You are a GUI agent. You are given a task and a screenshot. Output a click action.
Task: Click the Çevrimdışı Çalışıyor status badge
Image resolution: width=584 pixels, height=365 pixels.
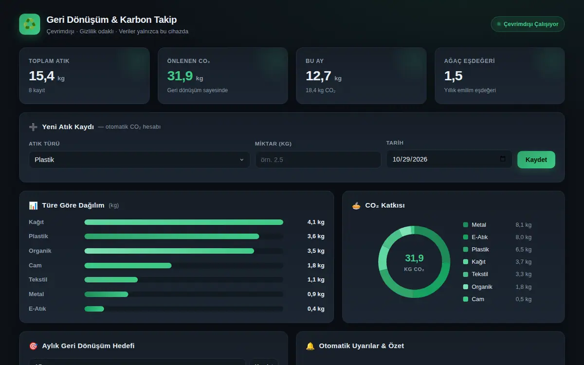click(x=528, y=24)
